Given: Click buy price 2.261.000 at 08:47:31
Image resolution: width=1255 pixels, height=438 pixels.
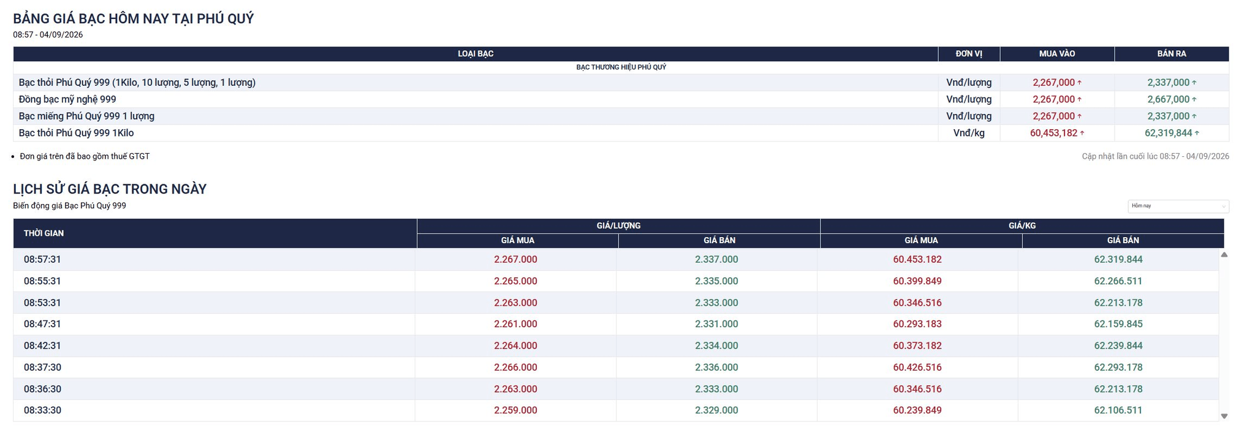Looking at the screenshot, I should point(515,324).
